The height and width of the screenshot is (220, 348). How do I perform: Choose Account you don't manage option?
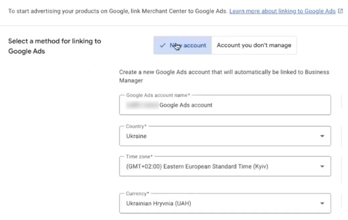[253, 45]
